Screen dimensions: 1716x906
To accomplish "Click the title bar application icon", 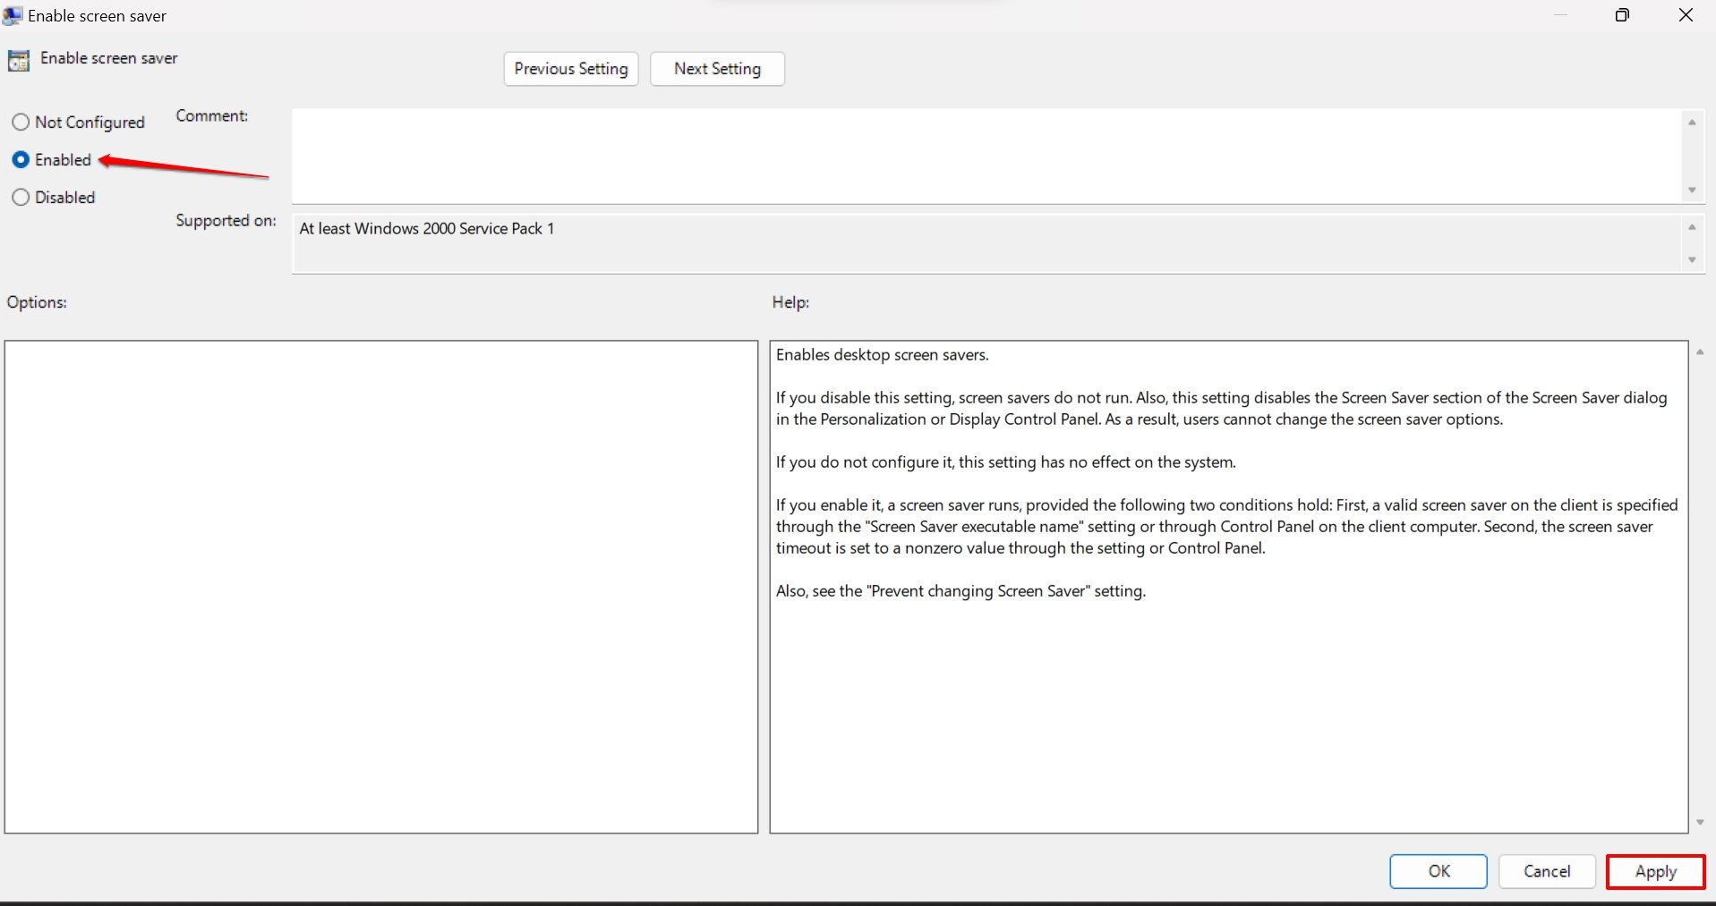I will 13,15.
